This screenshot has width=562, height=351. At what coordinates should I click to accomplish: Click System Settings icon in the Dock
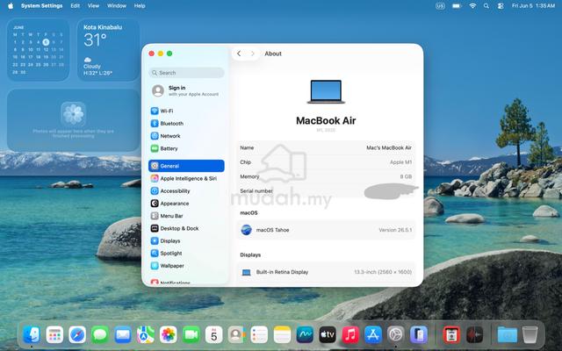click(x=396, y=335)
